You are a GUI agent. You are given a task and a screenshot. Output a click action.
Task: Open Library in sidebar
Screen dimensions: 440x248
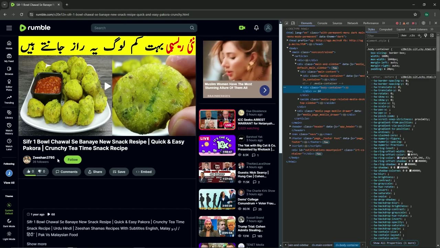[x=9, y=114]
